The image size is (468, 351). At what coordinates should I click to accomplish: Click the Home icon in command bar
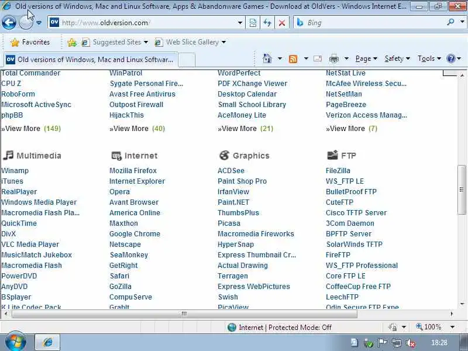click(x=267, y=58)
